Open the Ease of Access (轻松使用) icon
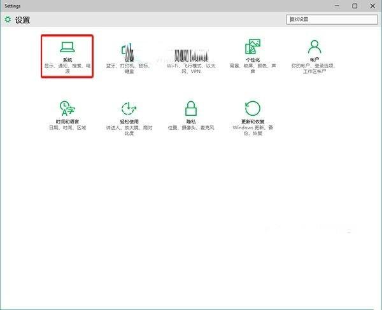The width and height of the screenshot is (382, 310). 129,108
